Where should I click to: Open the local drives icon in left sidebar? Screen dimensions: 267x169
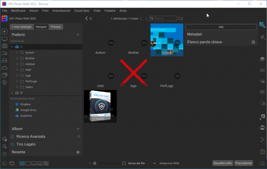4,60
